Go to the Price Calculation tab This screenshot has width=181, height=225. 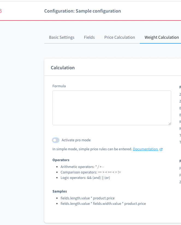tap(120, 37)
